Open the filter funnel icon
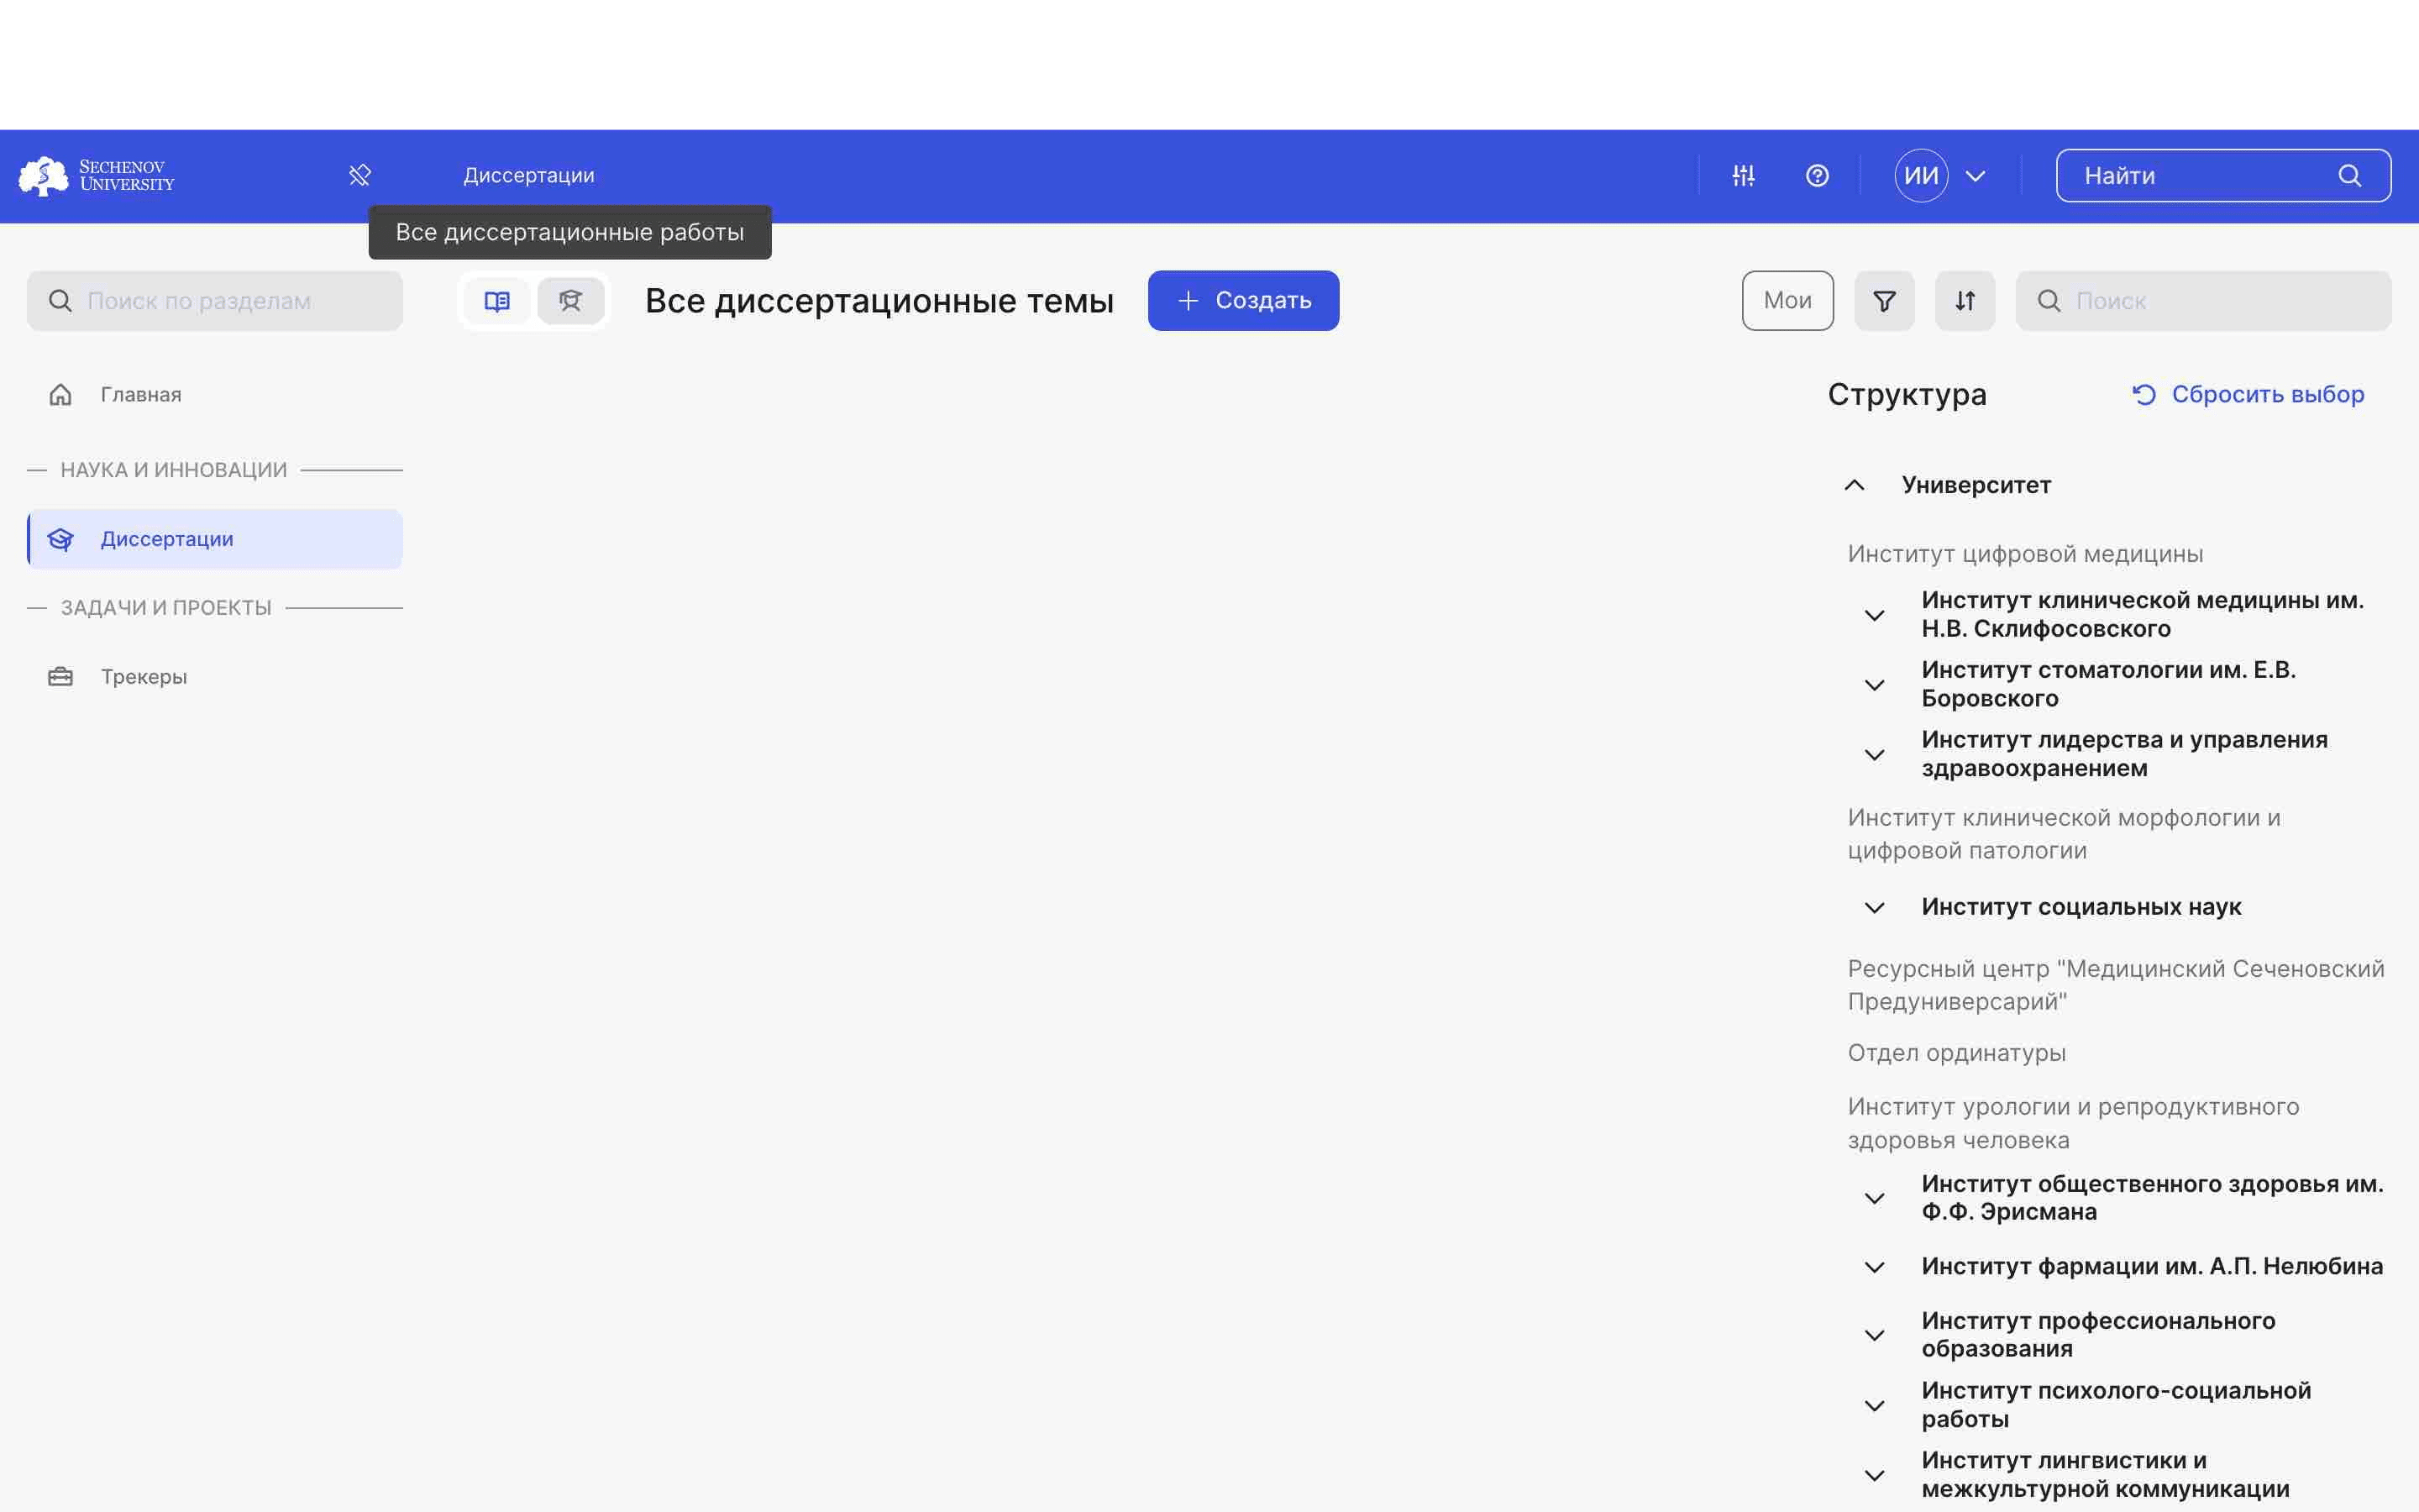The image size is (2419, 1512). pyautogui.click(x=1884, y=301)
